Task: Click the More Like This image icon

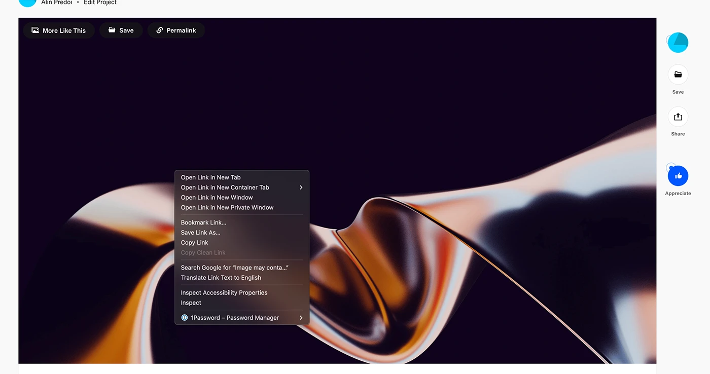Action: coord(35,30)
